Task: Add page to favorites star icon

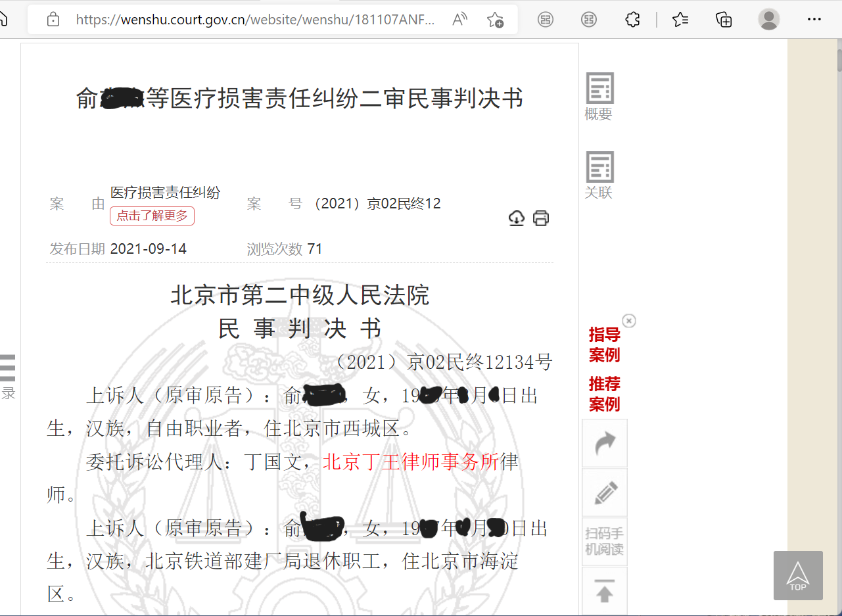Action: [x=495, y=20]
